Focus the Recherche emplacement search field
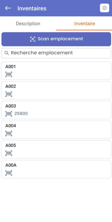Screen dimensions: 112x222 (x=56, y=53)
